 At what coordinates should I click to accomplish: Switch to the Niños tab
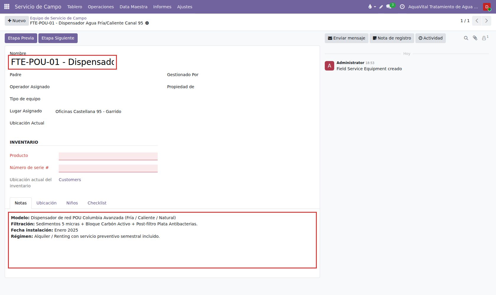(x=72, y=203)
